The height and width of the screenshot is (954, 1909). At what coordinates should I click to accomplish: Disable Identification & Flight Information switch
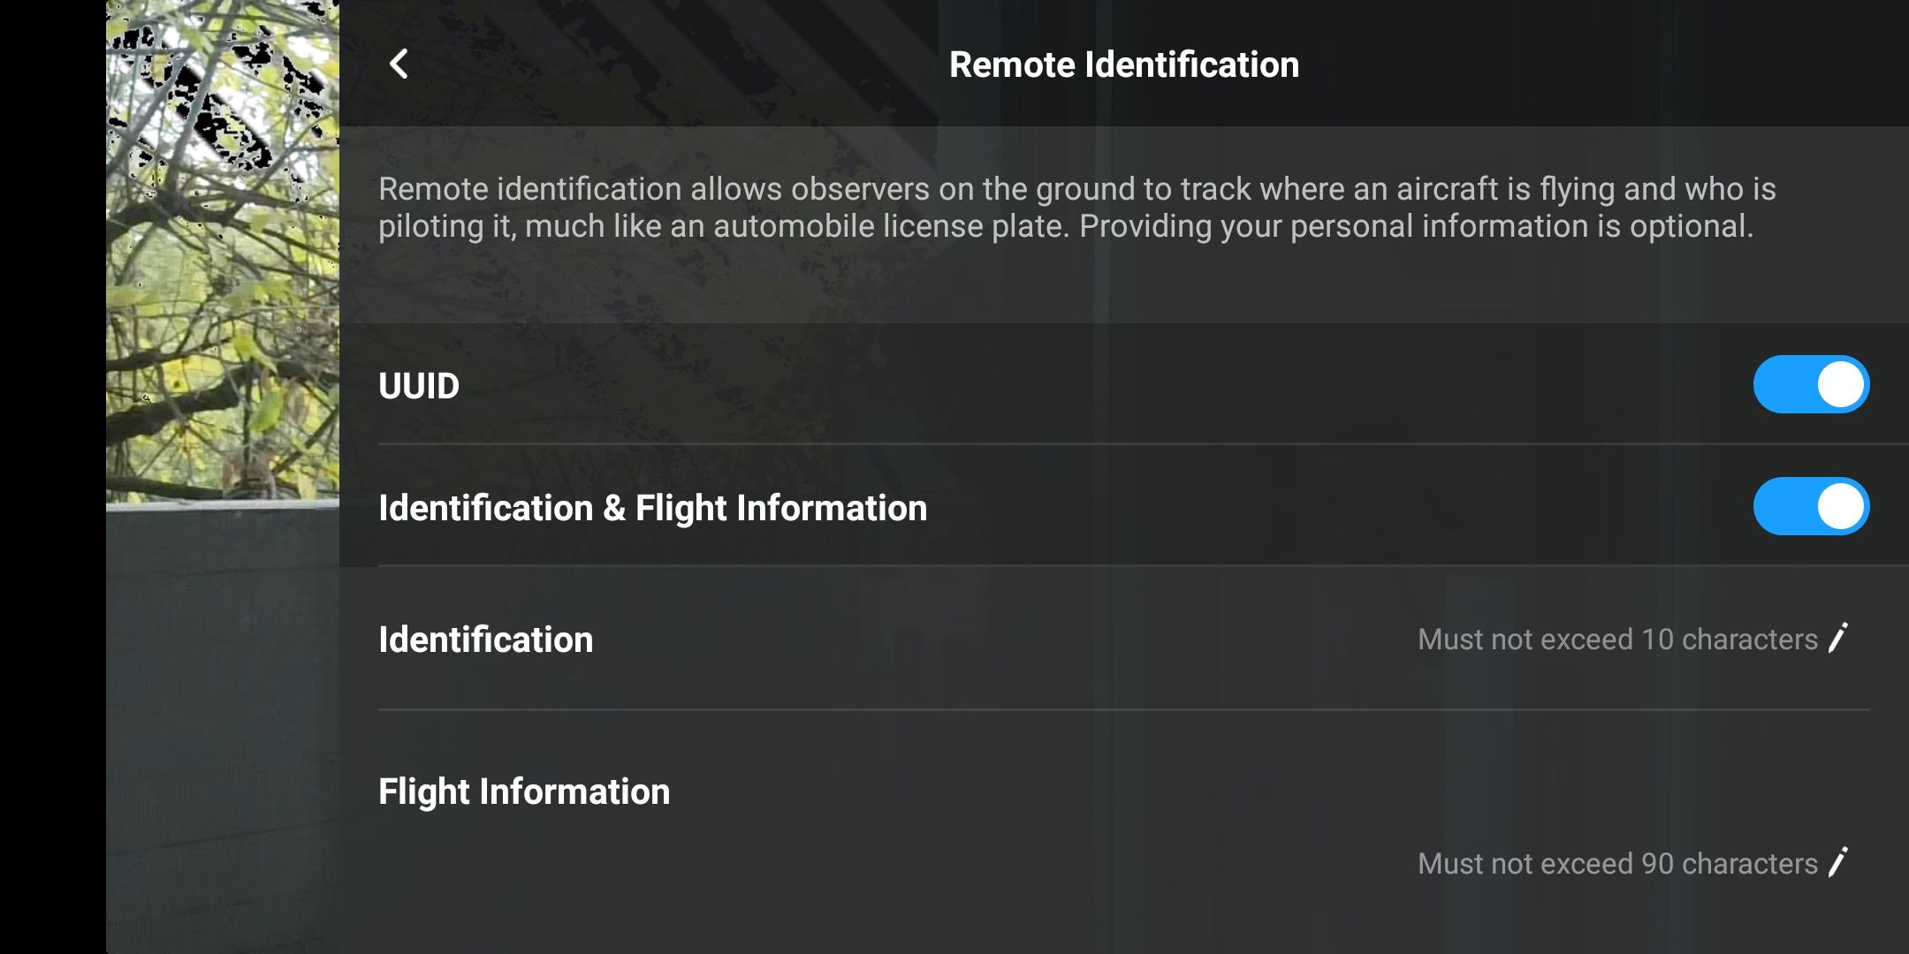(x=1811, y=507)
